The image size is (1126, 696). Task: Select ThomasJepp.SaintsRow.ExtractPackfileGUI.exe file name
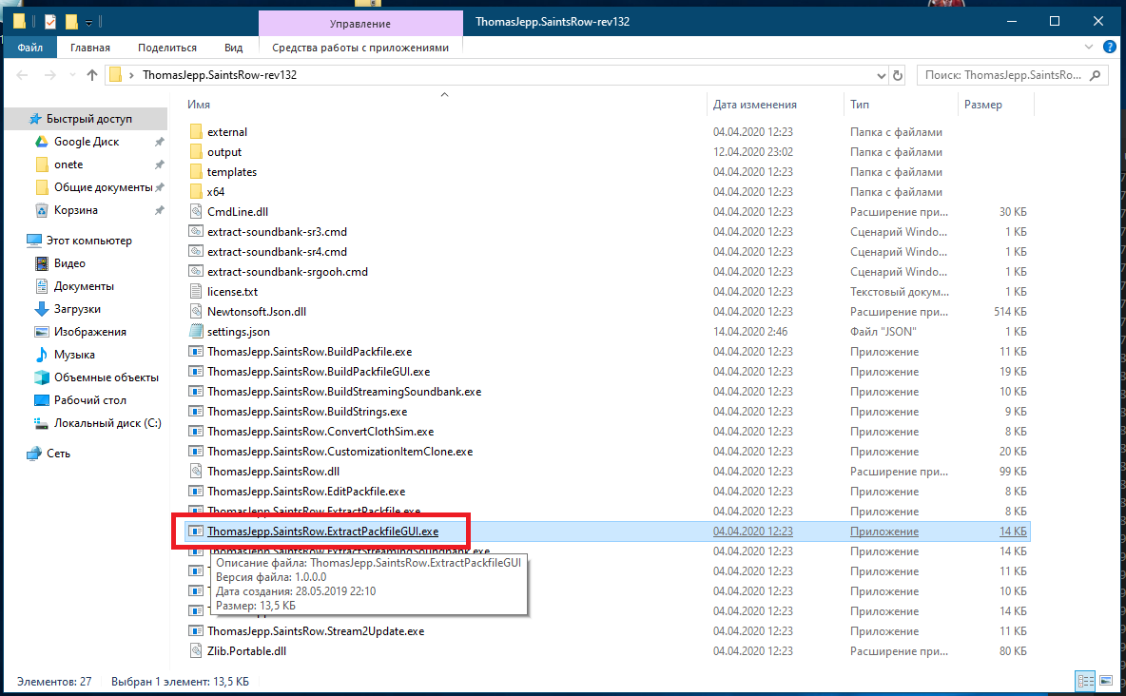[x=322, y=532]
